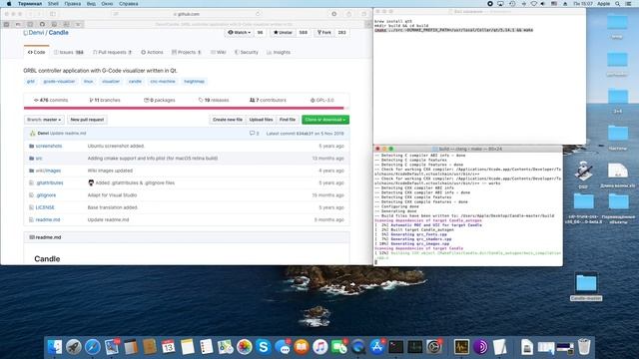Image resolution: width=639 pixels, height=359 pixels.
Task: Click Time Machine icon in menu bar
Action: pyautogui.click(x=512, y=4)
